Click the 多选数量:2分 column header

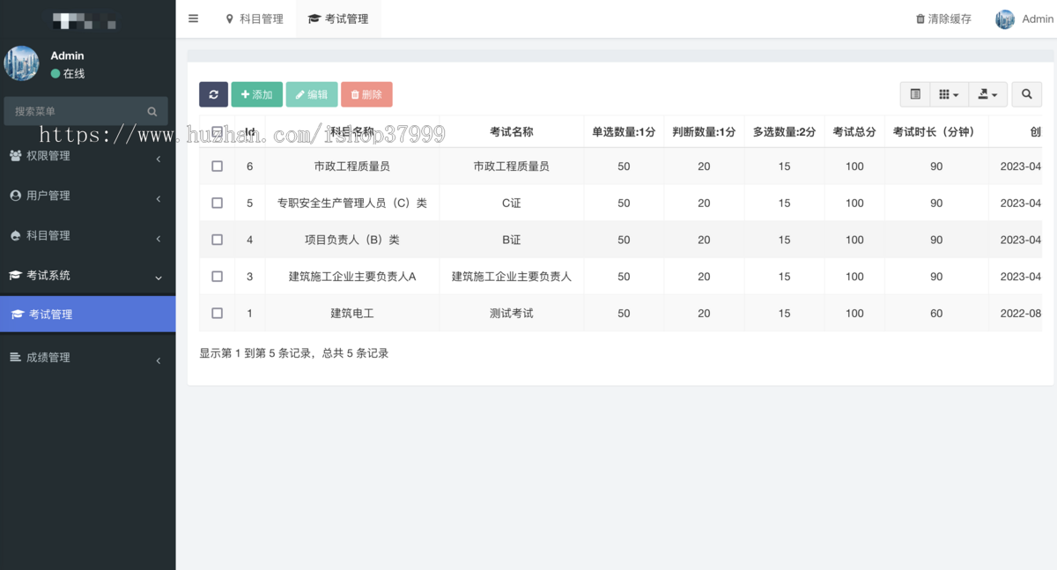pyautogui.click(x=784, y=132)
